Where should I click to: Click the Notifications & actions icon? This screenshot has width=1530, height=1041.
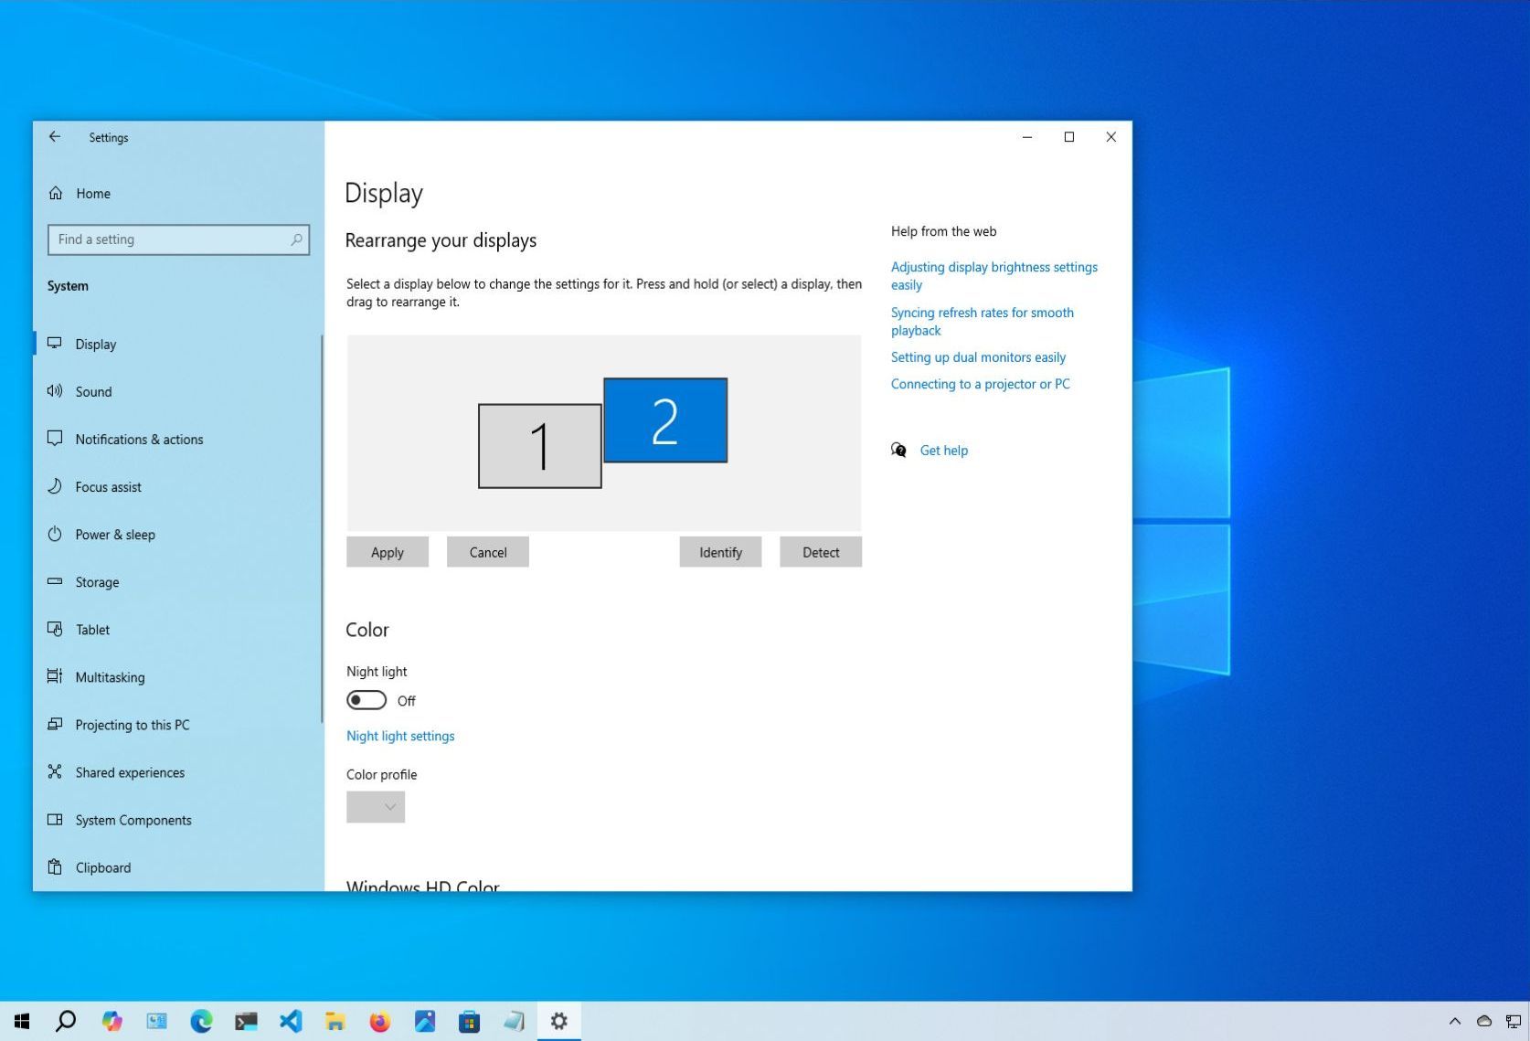point(56,439)
